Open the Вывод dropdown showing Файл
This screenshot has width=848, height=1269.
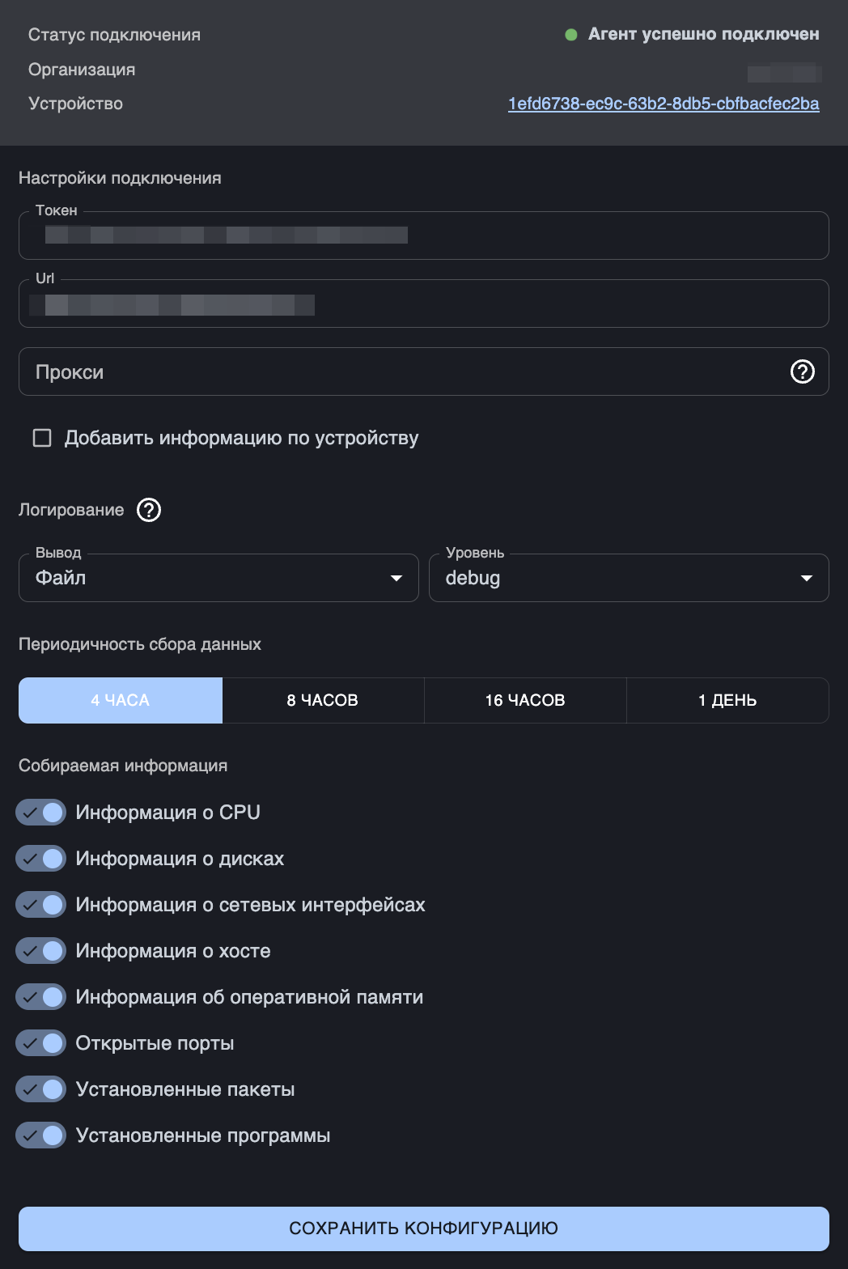click(x=218, y=578)
